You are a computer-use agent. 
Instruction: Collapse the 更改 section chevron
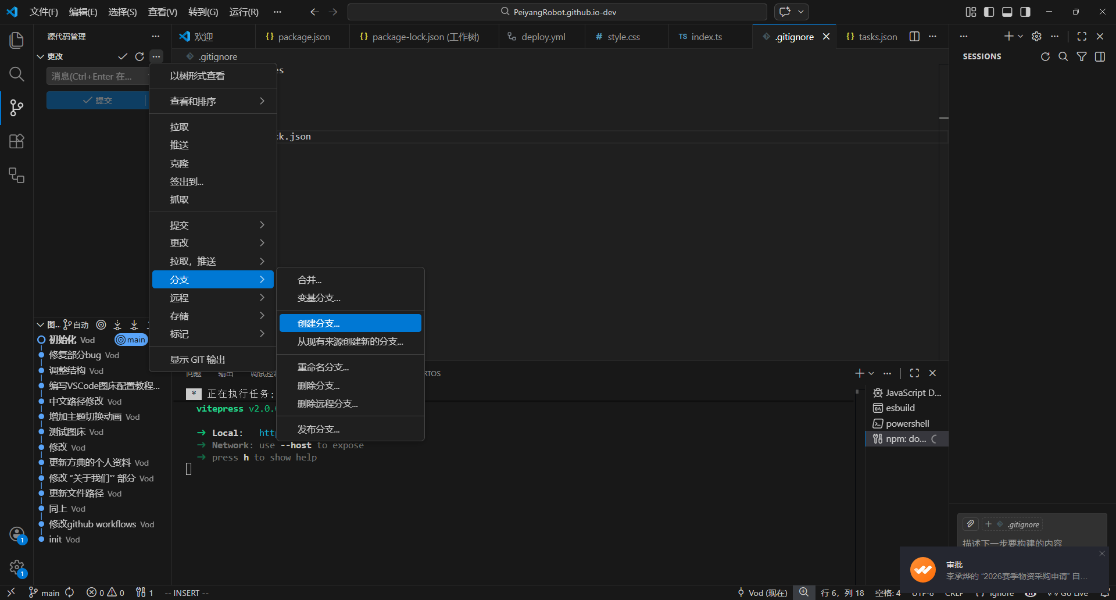40,56
